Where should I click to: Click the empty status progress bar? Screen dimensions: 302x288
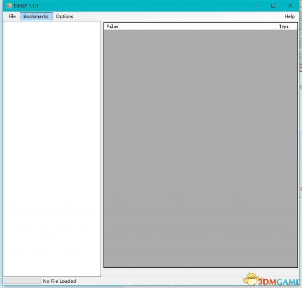[x=22, y=281]
